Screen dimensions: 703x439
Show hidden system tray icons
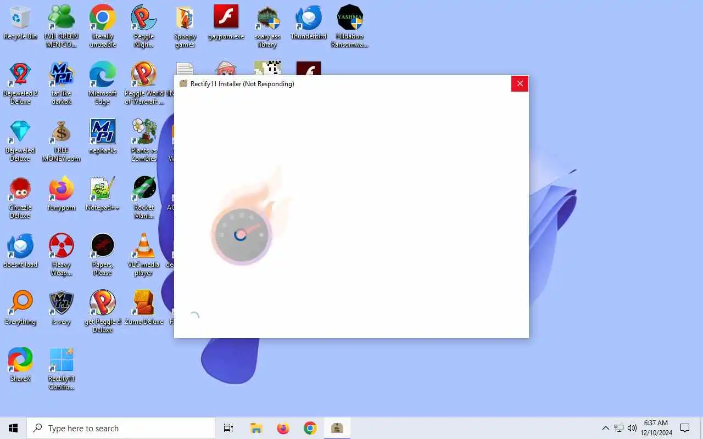[x=605, y=428]
